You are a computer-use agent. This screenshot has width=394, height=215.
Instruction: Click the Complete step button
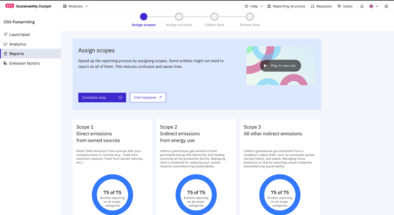(102, 98)
